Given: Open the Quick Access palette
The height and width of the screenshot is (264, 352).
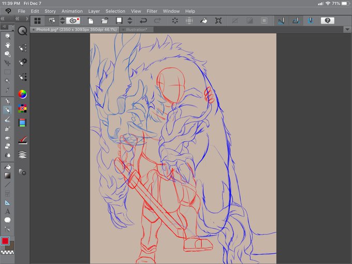Looking at the screenshot, I should coord(22,31).
